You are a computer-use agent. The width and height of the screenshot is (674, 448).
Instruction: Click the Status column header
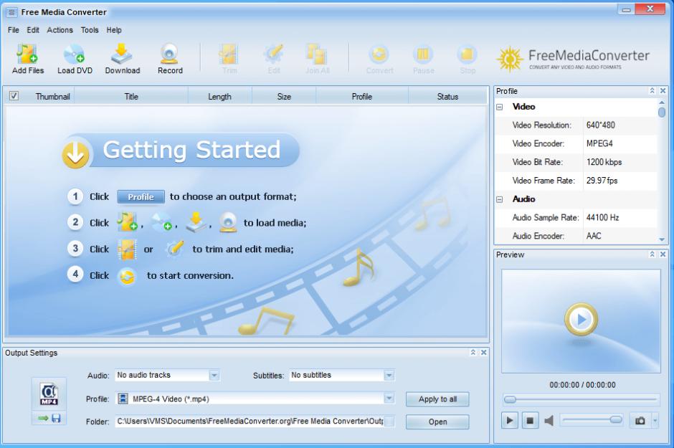coord(447,97)
